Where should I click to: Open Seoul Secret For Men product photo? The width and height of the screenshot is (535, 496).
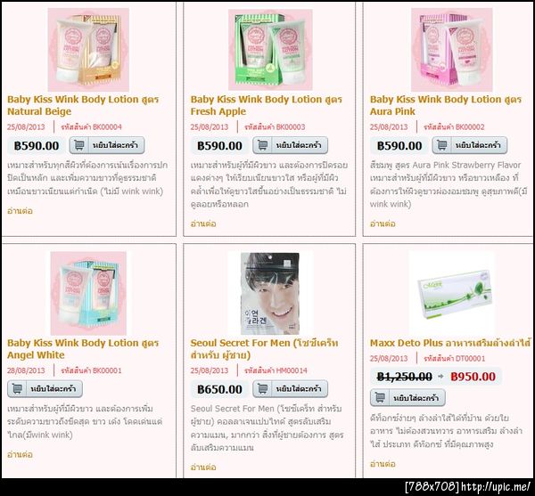(x=270, y=293)
